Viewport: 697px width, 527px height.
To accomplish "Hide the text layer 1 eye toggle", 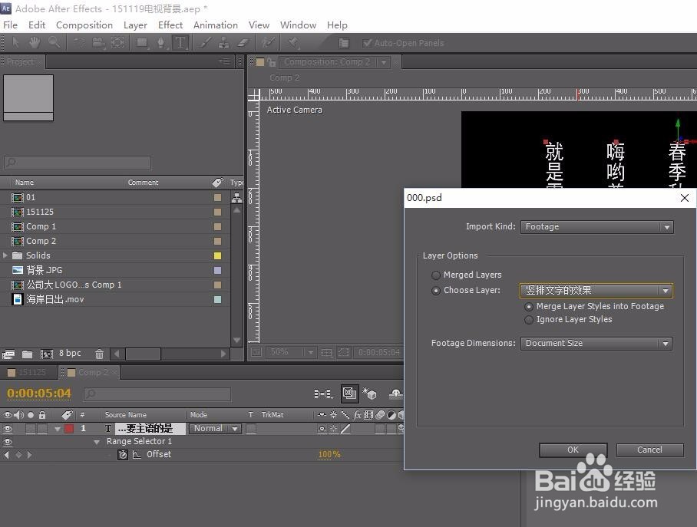I will point(8,429).
